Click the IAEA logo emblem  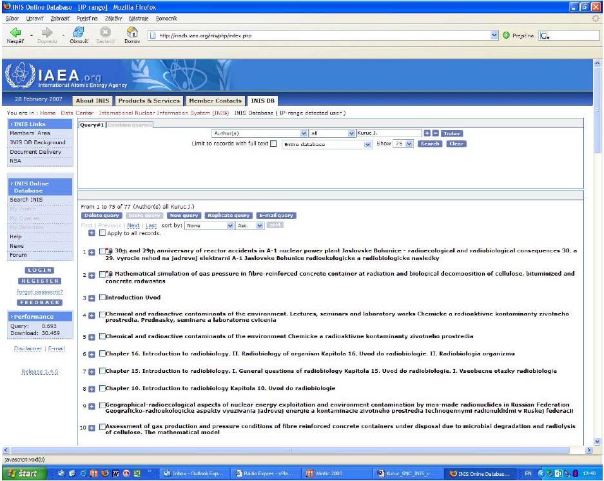(x=20, y=75)
